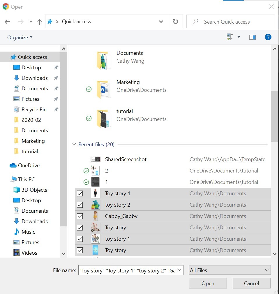This screenshot has height=294, width=279.
Task: Open Desktop under This PC
Action: pos(27,200)
